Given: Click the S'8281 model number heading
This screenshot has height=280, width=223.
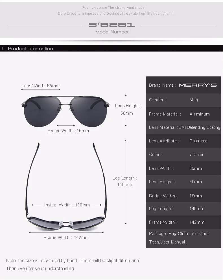Looking at the screenshot, I should (x=112, y=25).
